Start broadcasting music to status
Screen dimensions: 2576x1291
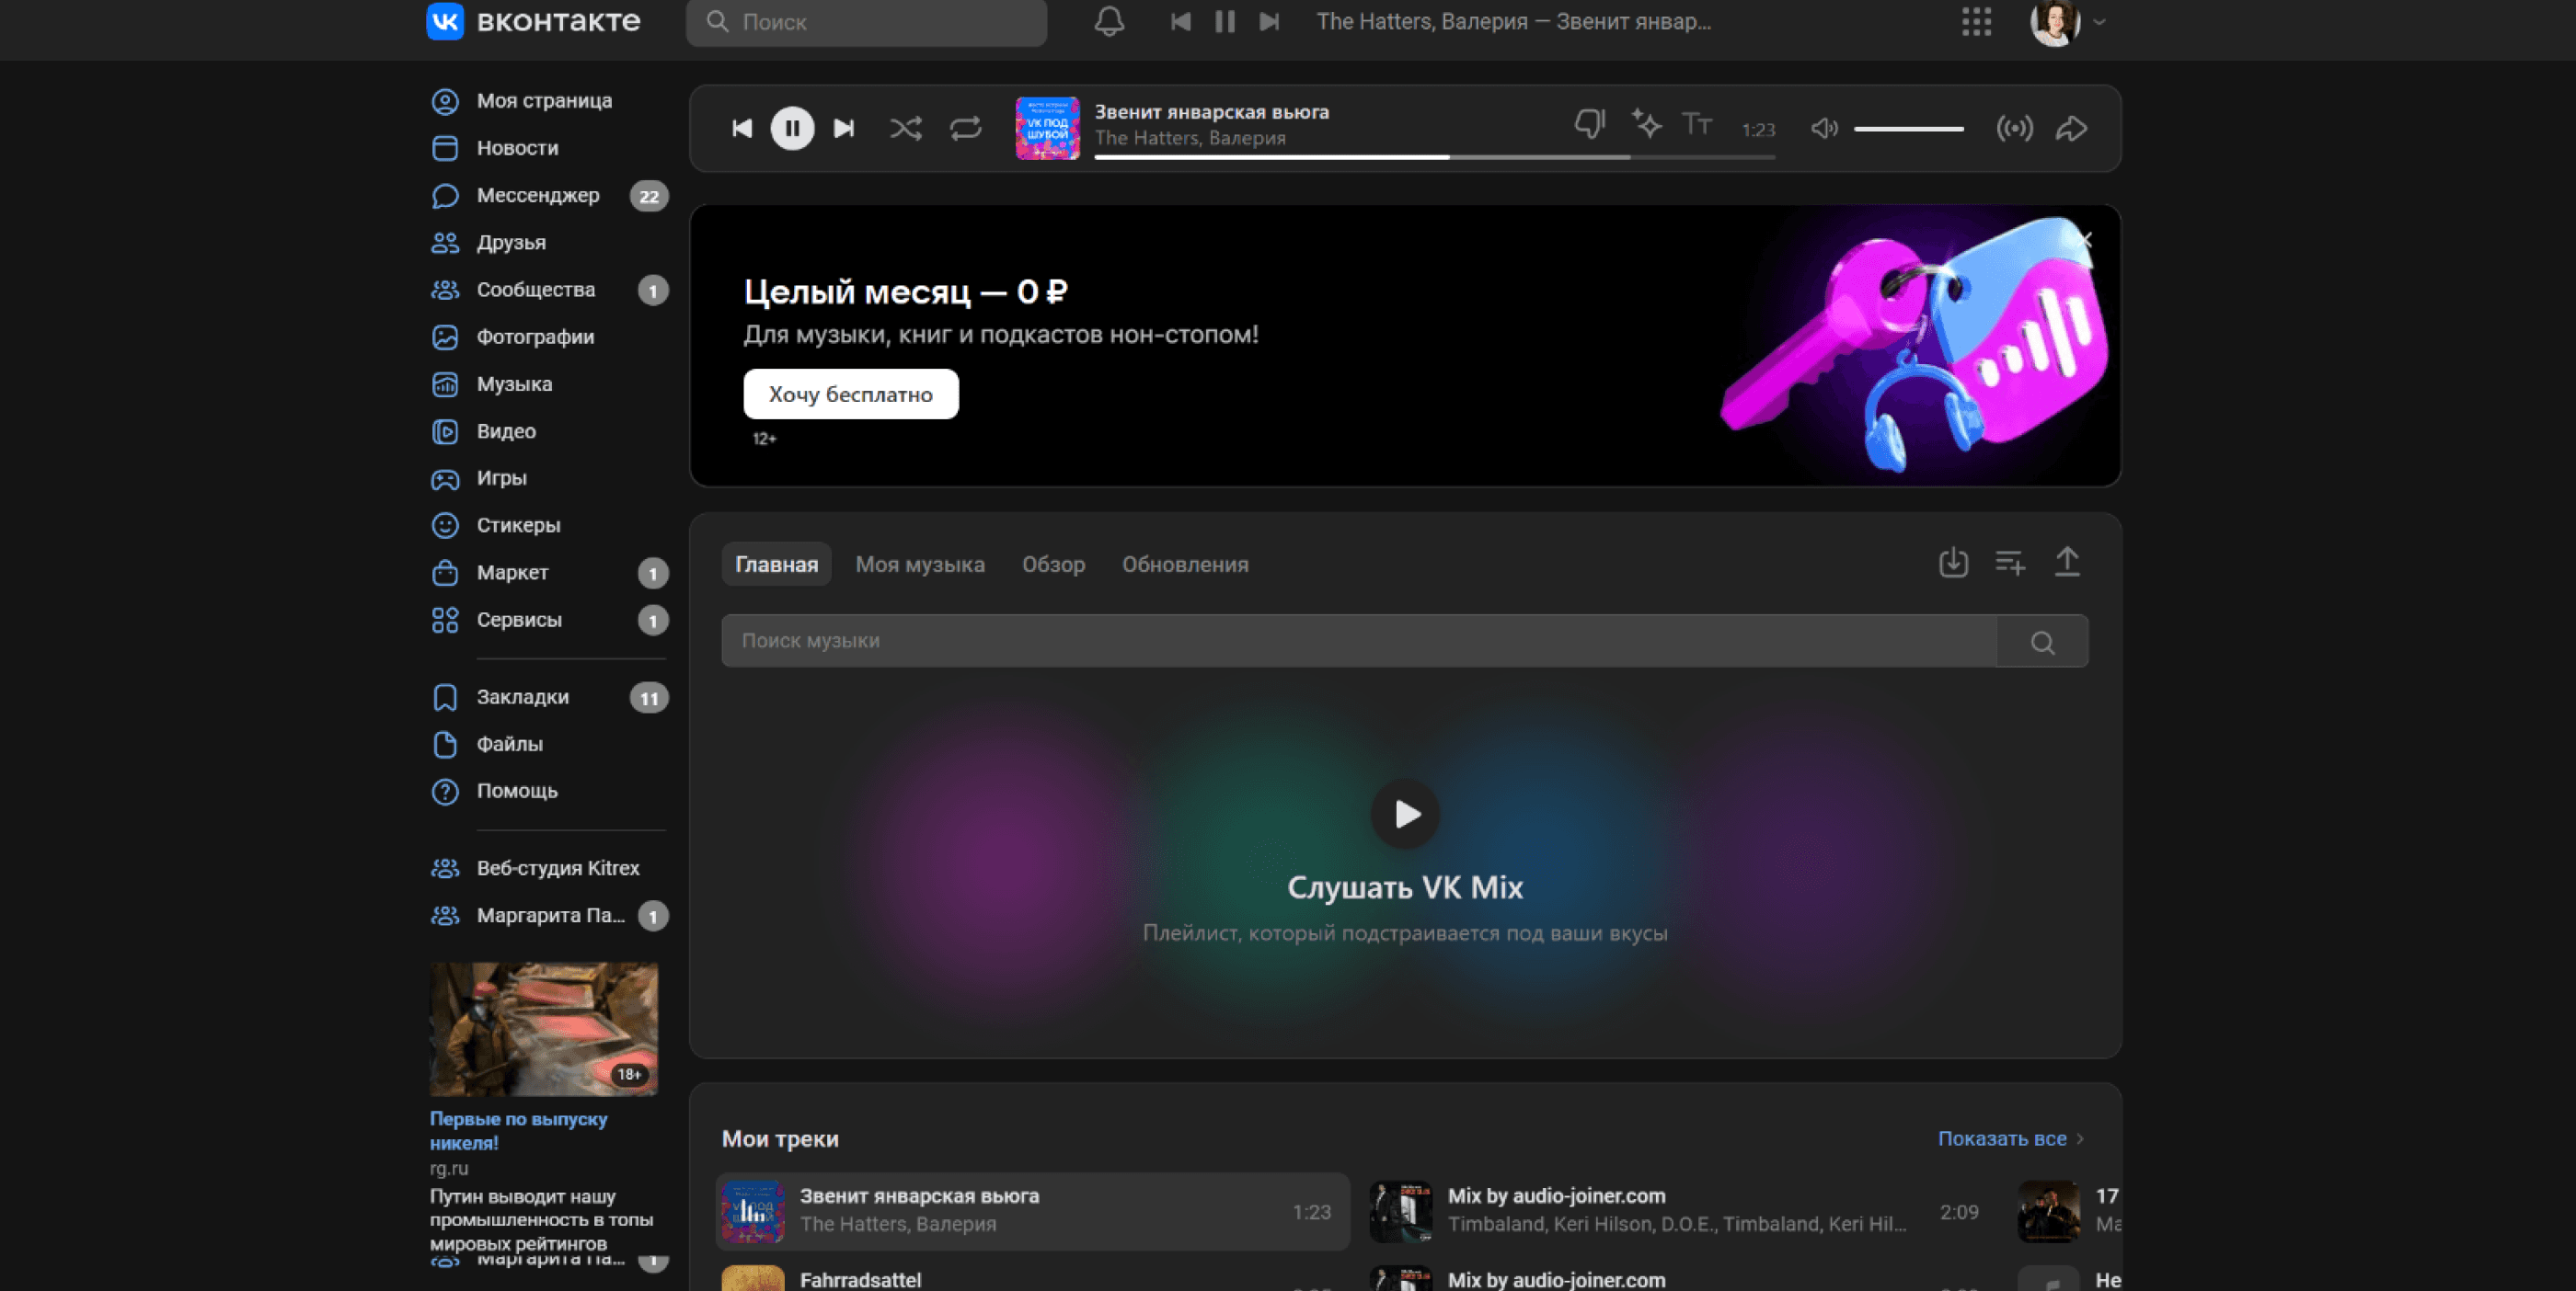[2014, 128]
